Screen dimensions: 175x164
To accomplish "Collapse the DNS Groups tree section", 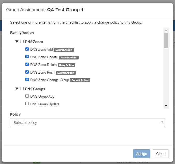I will [x=17, y=89].
